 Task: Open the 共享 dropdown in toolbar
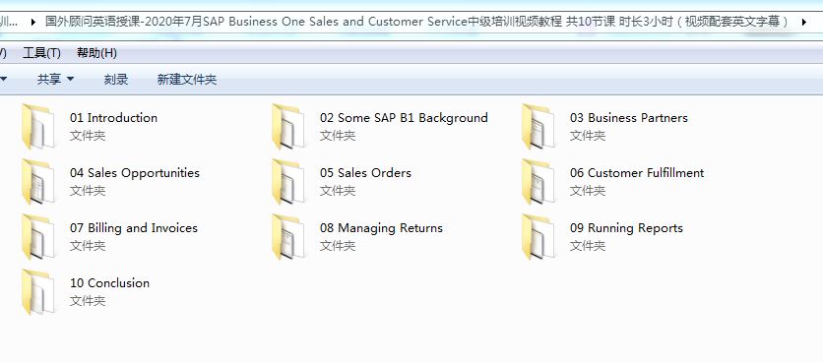(x=55, y=80)
